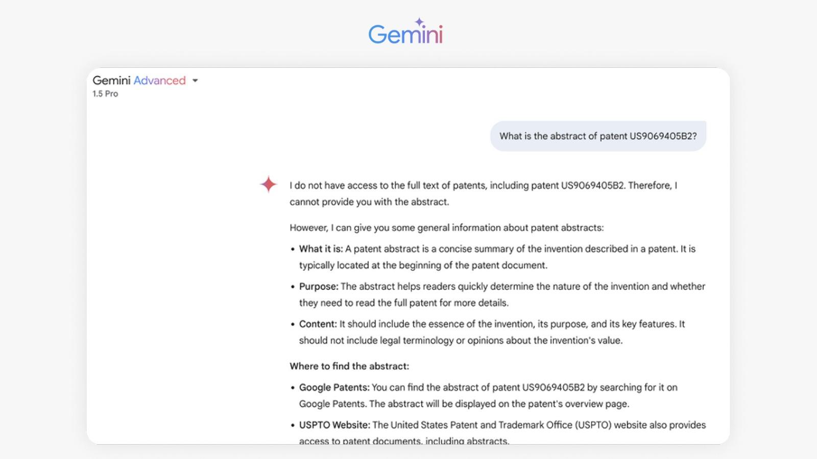The width and height of the screenshot is (817, 459).
Task: Open the Gemini Advanced model dropdown arrow
Action: point(195,81)
